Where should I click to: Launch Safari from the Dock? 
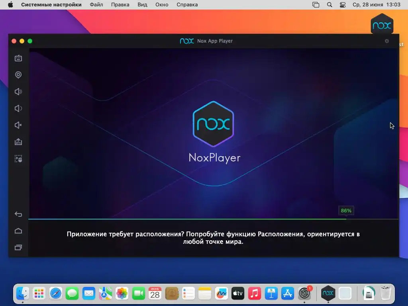tap(56, 294)
